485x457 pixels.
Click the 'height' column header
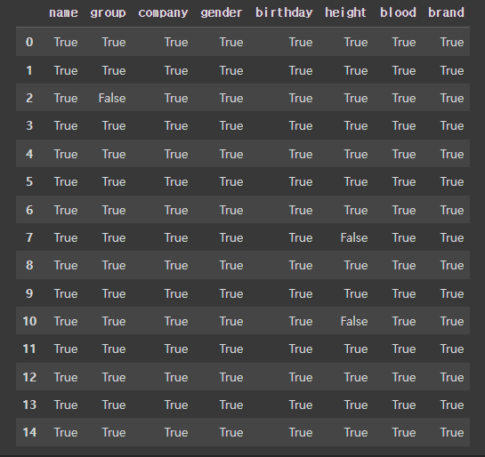(345, 13)
